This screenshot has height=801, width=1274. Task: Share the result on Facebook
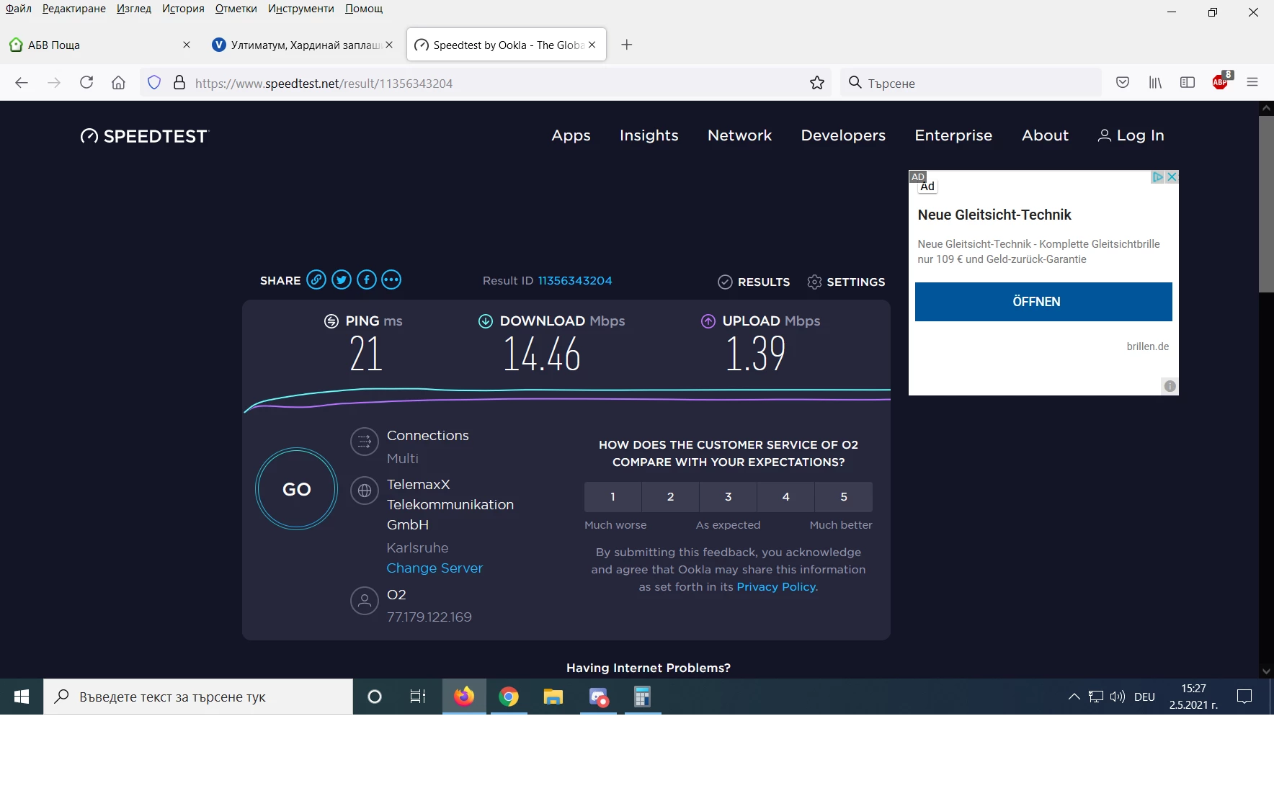coord(367,279)
